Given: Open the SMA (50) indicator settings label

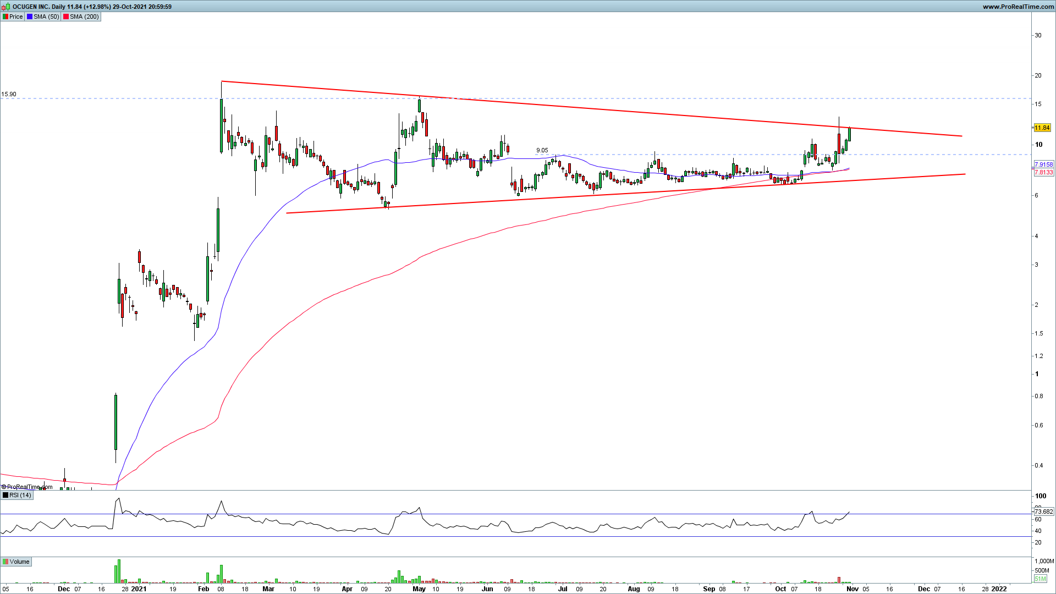Looking at the screenshot, I should (46, 16).
